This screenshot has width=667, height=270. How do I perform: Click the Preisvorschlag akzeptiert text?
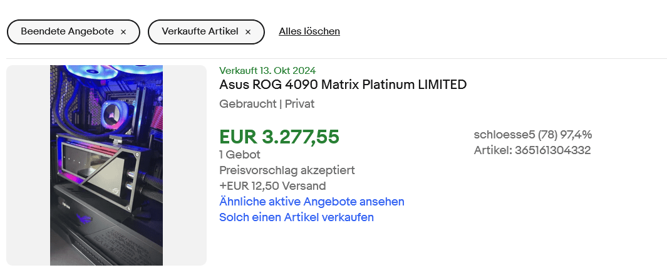(x=287, y=170)
